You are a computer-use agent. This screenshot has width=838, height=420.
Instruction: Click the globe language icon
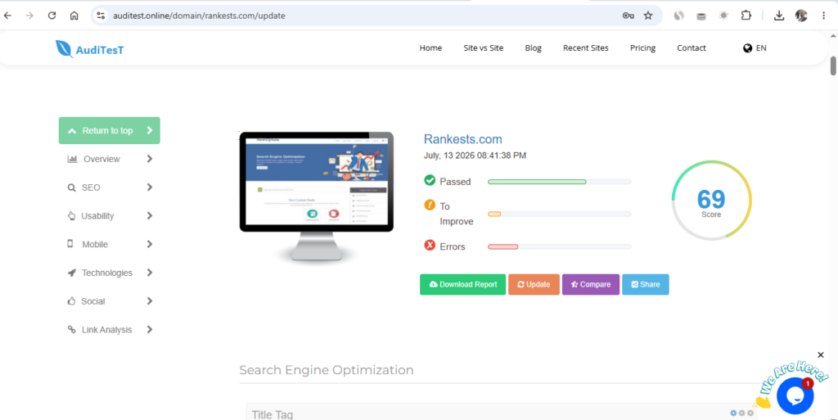point(748,48)
